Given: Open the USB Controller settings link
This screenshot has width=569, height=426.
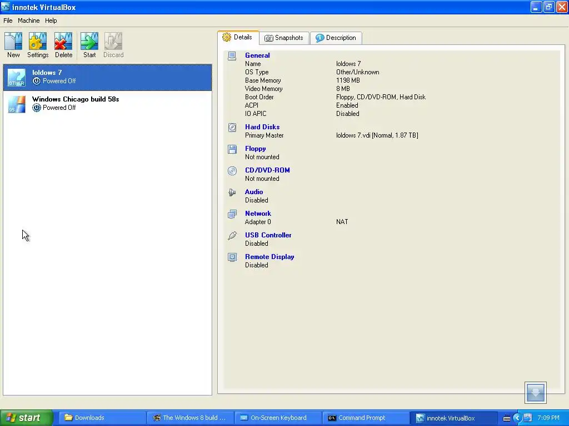Looking at the screenshot, I should [x=268, y=235].
